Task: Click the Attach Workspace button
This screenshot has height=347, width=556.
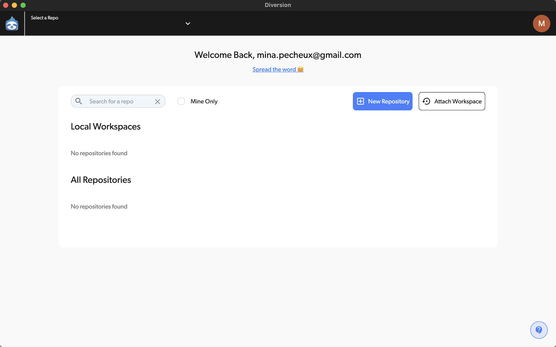Action: [x=452, y=101]
